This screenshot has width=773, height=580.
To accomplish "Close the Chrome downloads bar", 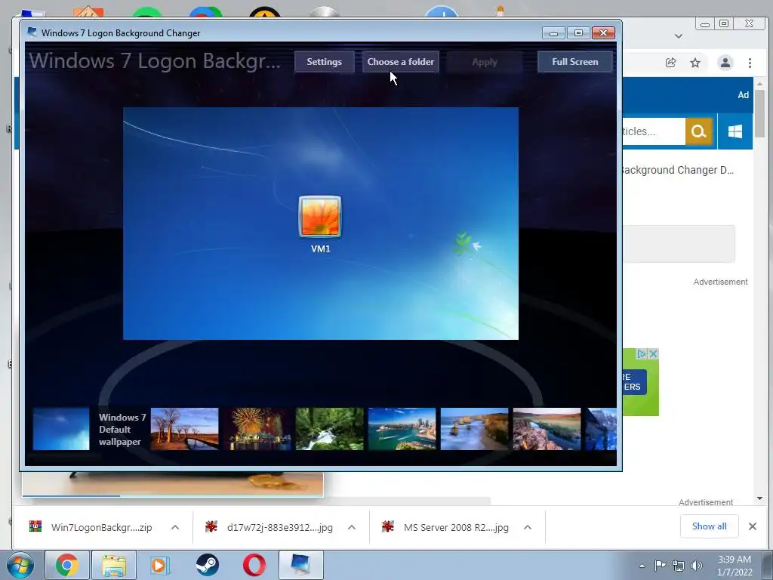I will coord(753,526).
